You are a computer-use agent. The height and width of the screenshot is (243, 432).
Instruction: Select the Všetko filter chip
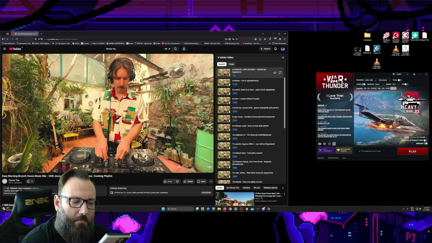coord(220,188)
